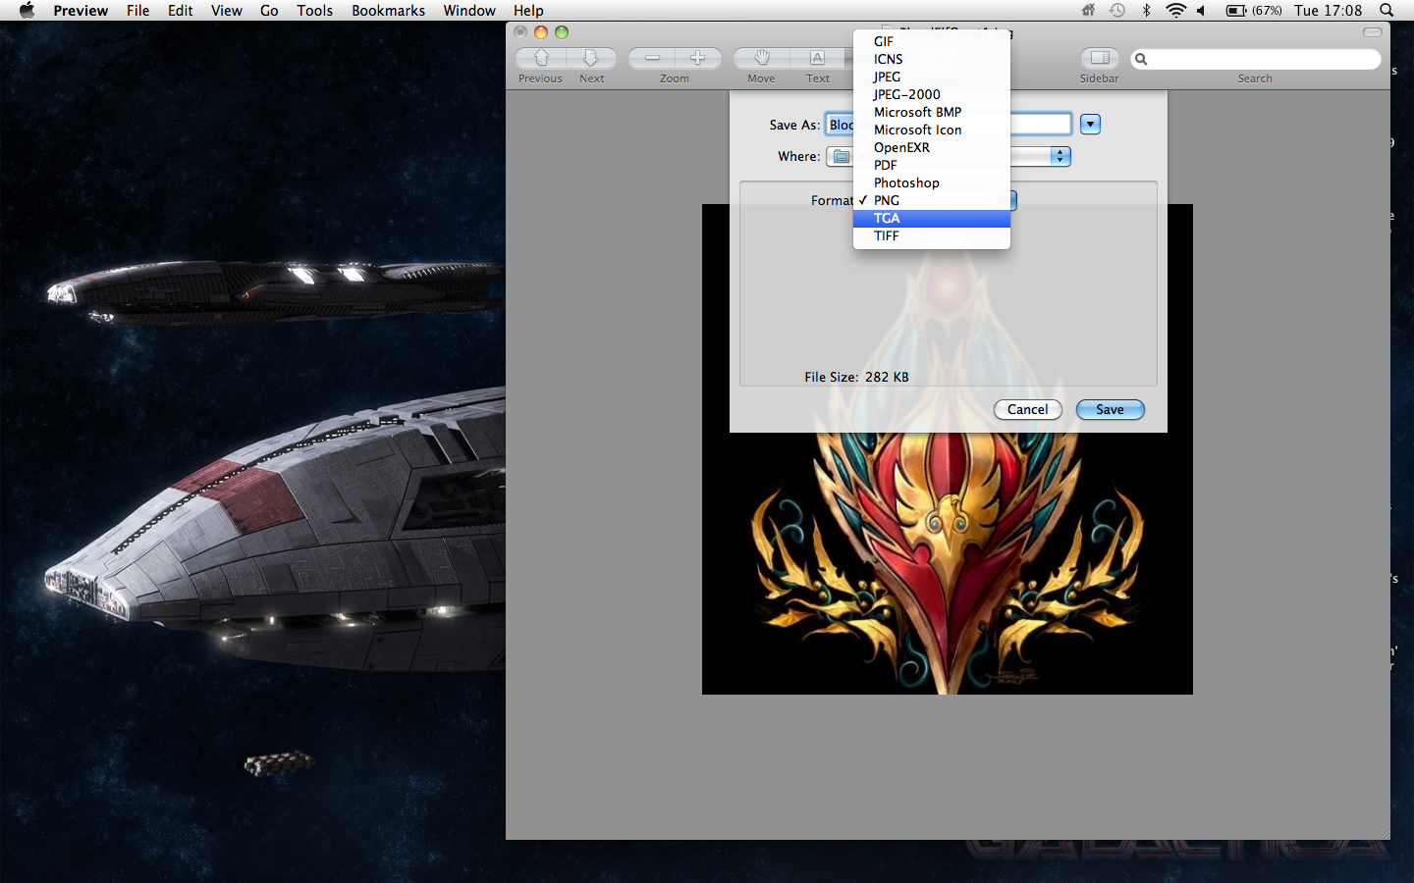Zoom in with the plus button
Image resolution: width=1414 pixels, height=883 pixels.
tap(698, 58)
